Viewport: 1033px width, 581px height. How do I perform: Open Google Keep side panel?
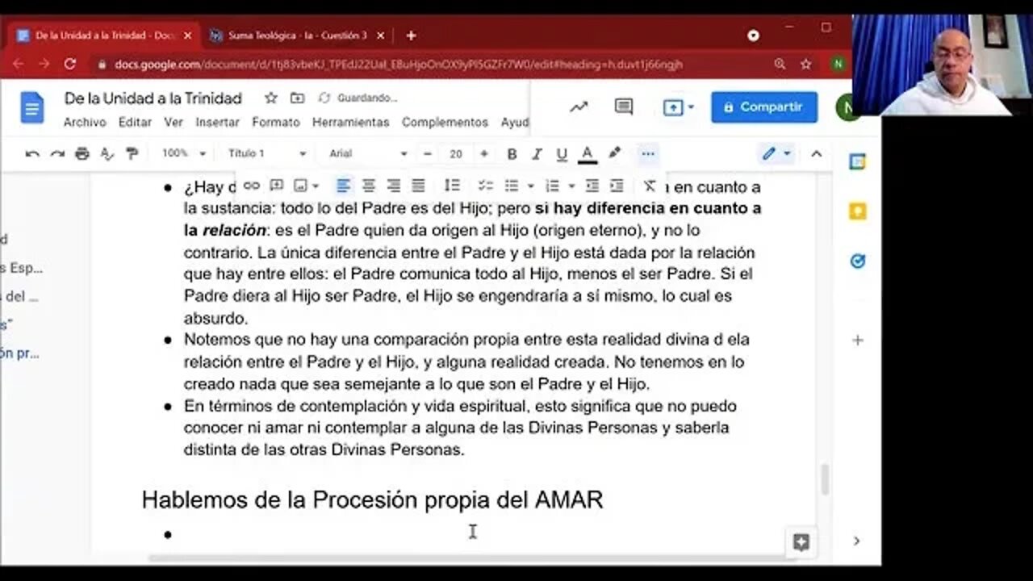click(858, 211)
